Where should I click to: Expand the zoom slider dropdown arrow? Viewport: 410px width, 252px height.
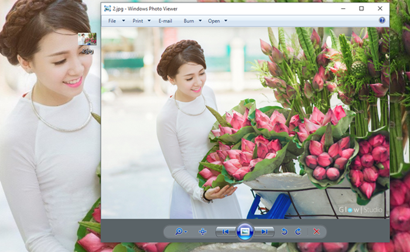tap(186, 232)
